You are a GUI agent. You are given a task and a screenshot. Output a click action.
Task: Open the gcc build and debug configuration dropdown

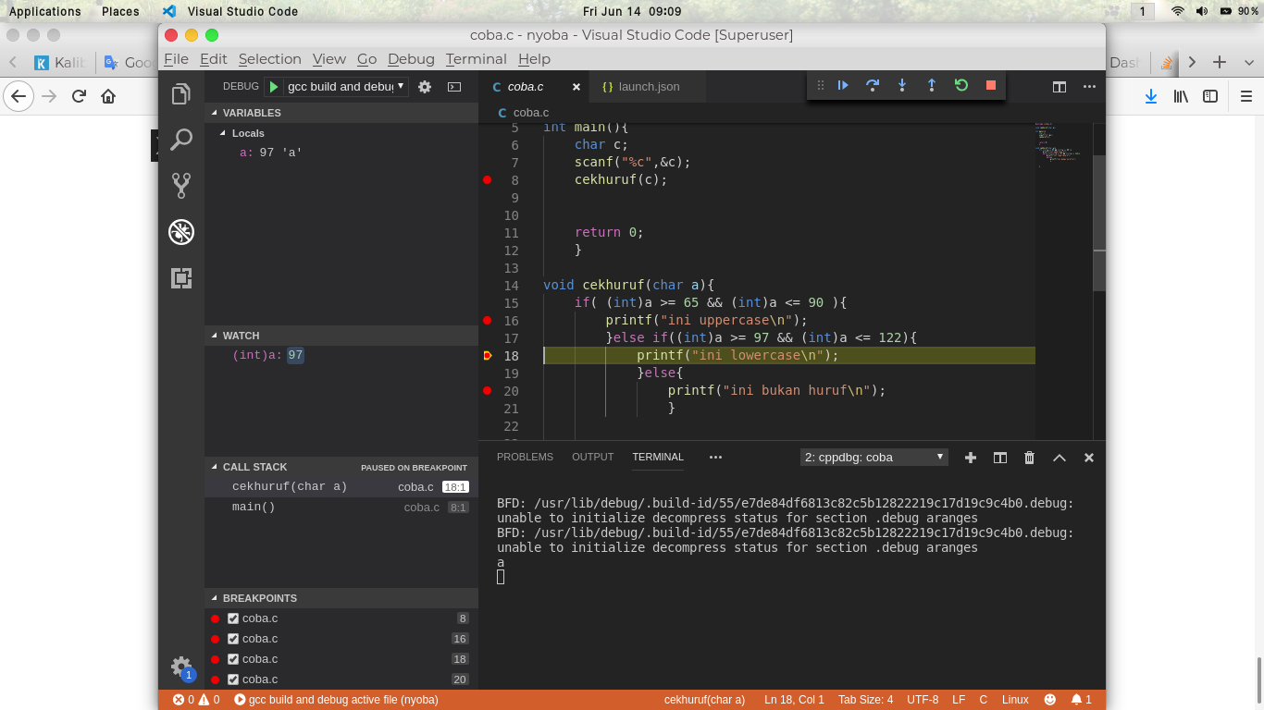coord(403,86)
